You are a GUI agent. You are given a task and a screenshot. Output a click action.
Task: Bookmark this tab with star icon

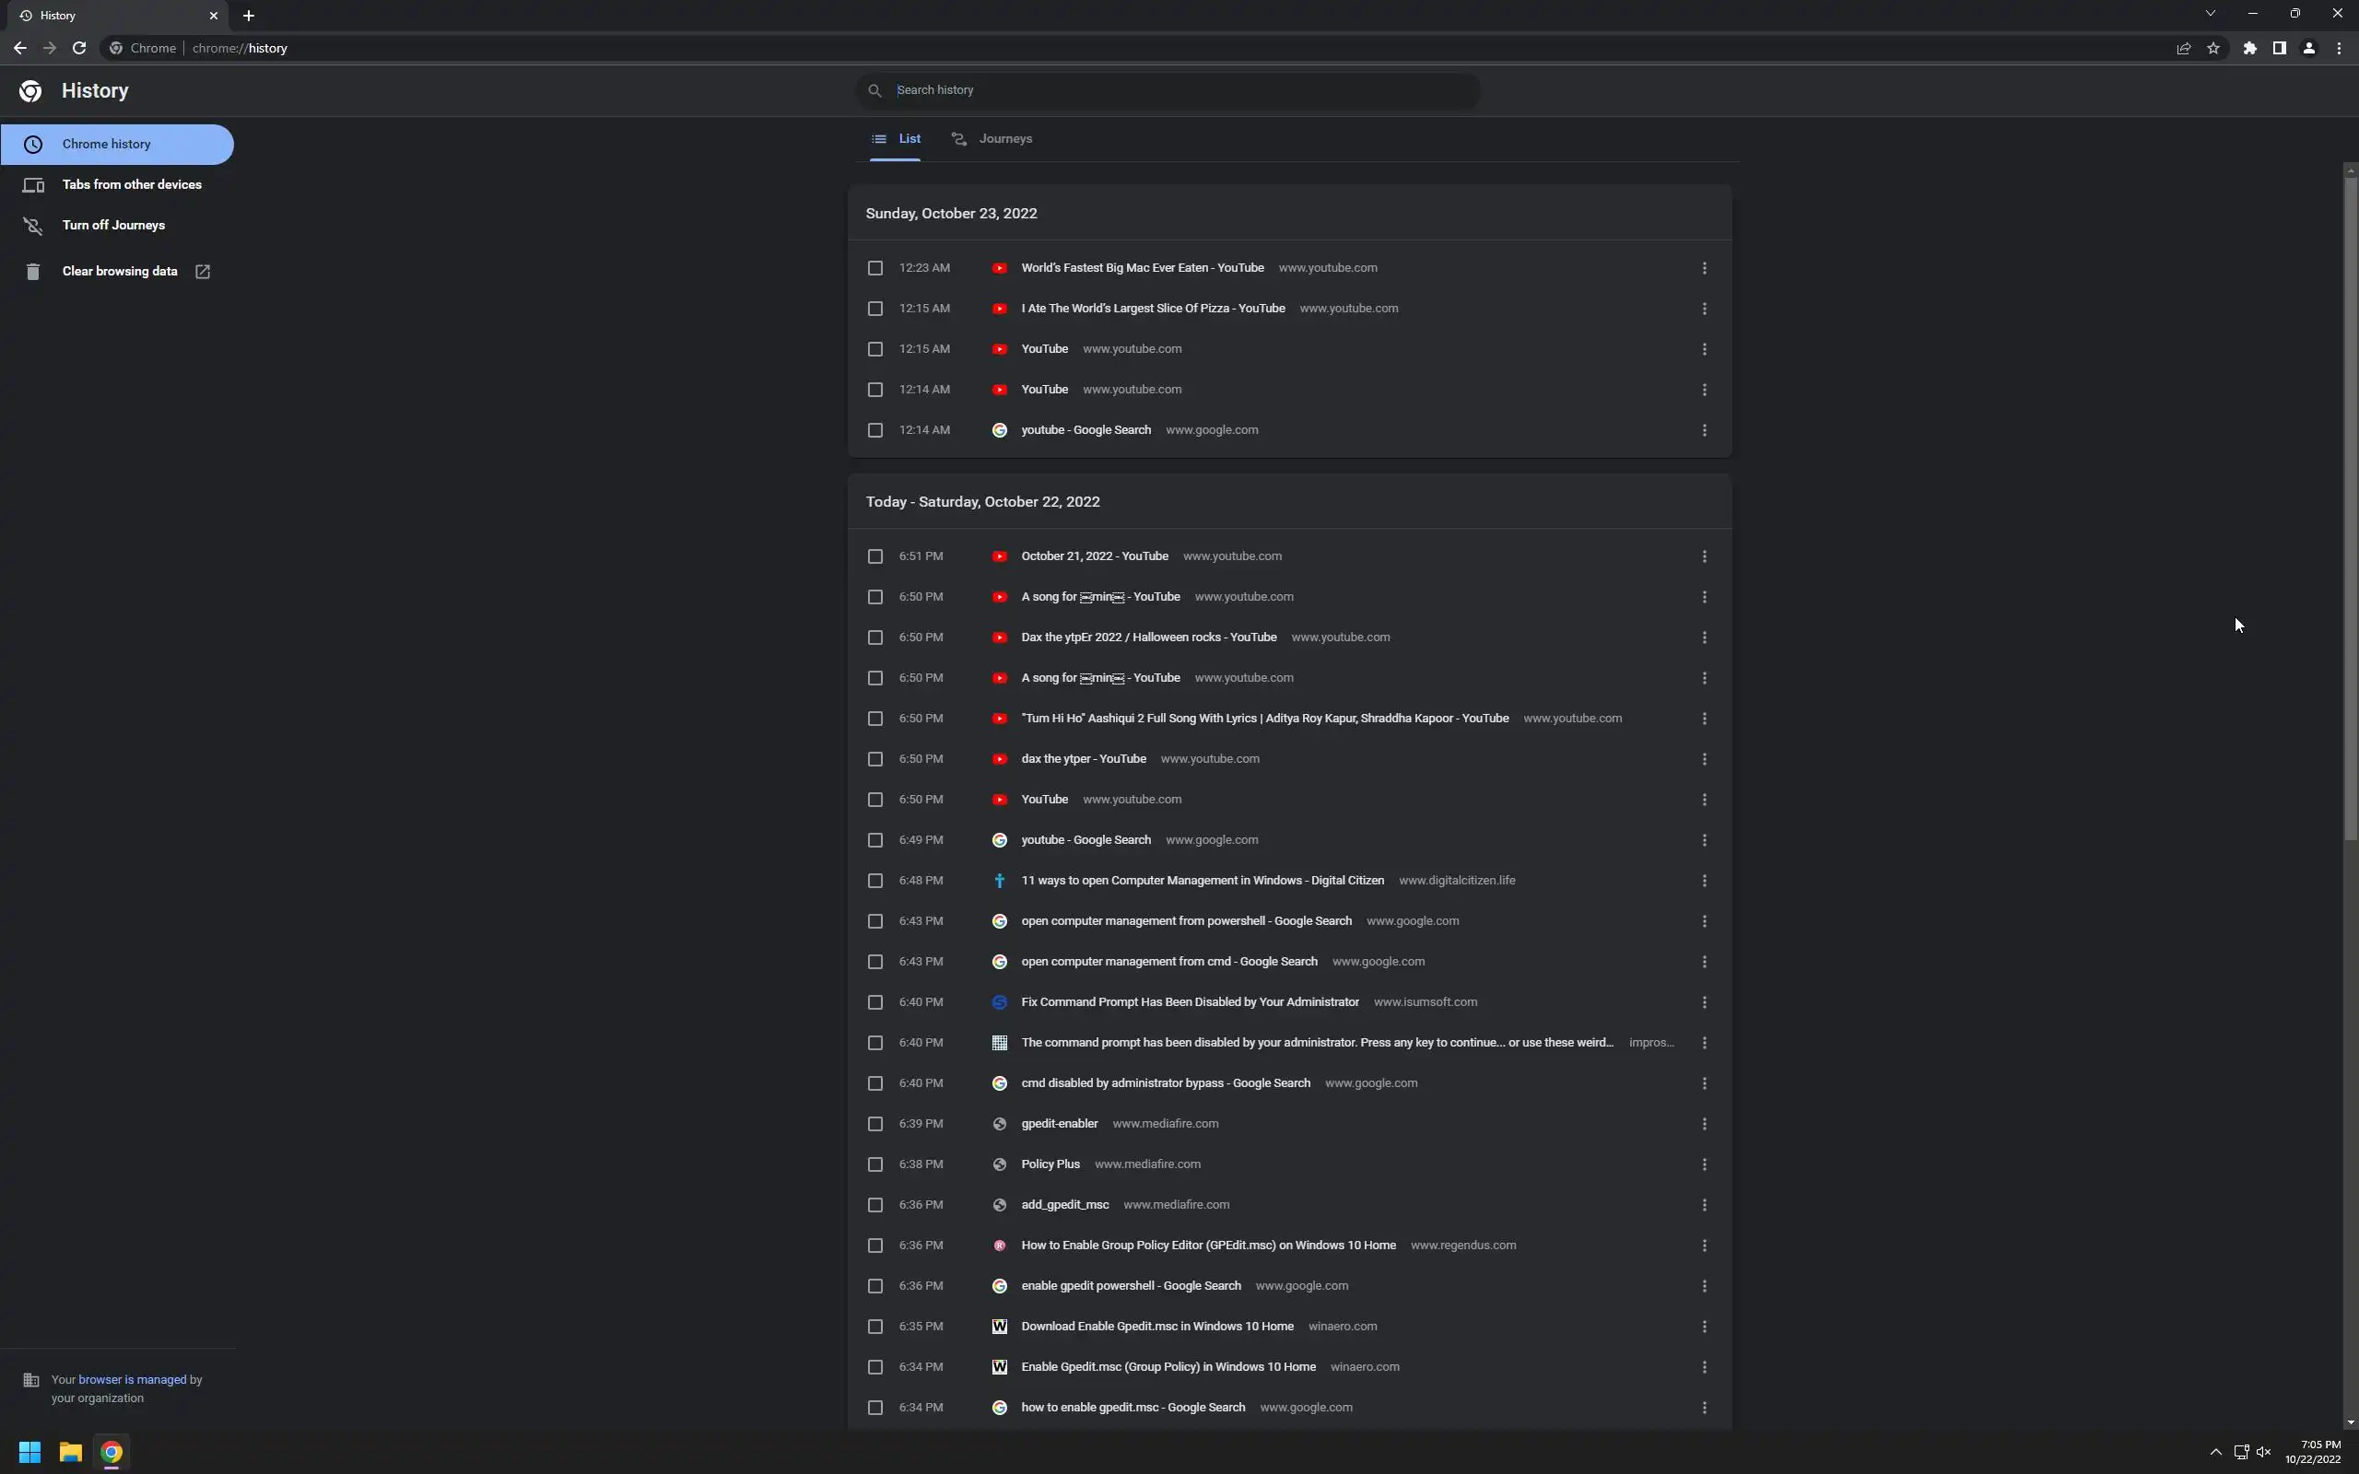click(x=2212, y=48)
